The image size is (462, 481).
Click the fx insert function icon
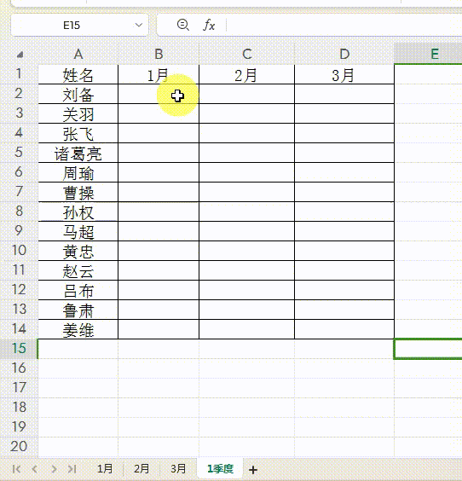[209, 25]
